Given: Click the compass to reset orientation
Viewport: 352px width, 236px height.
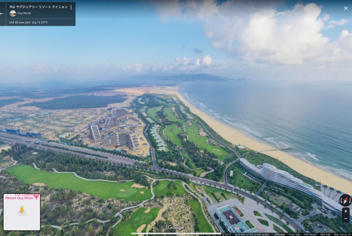Looking at the screenshot, I should [x=345, y=200].
